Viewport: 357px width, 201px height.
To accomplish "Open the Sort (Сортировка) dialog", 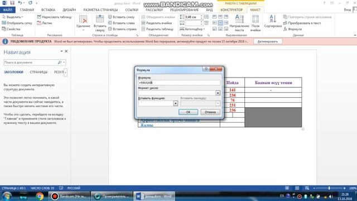I will [273, 21].
